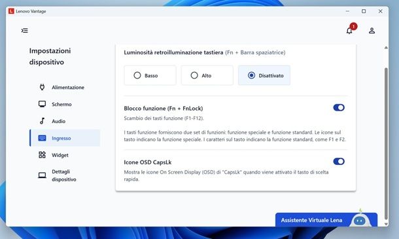
Task: Open the Alimentazione settings section
Action: coord(65,87)
